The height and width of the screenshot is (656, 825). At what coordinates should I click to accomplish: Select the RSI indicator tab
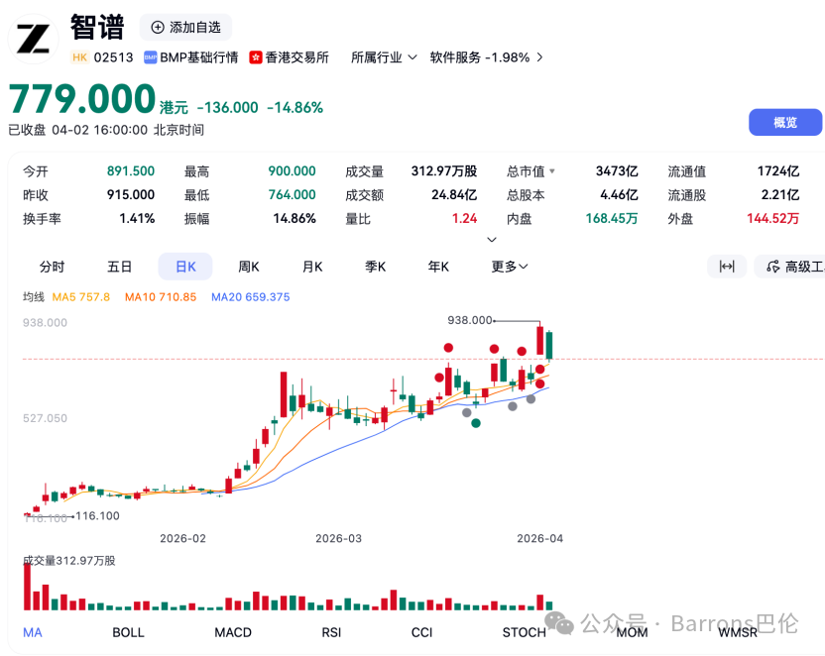(331, 632)
